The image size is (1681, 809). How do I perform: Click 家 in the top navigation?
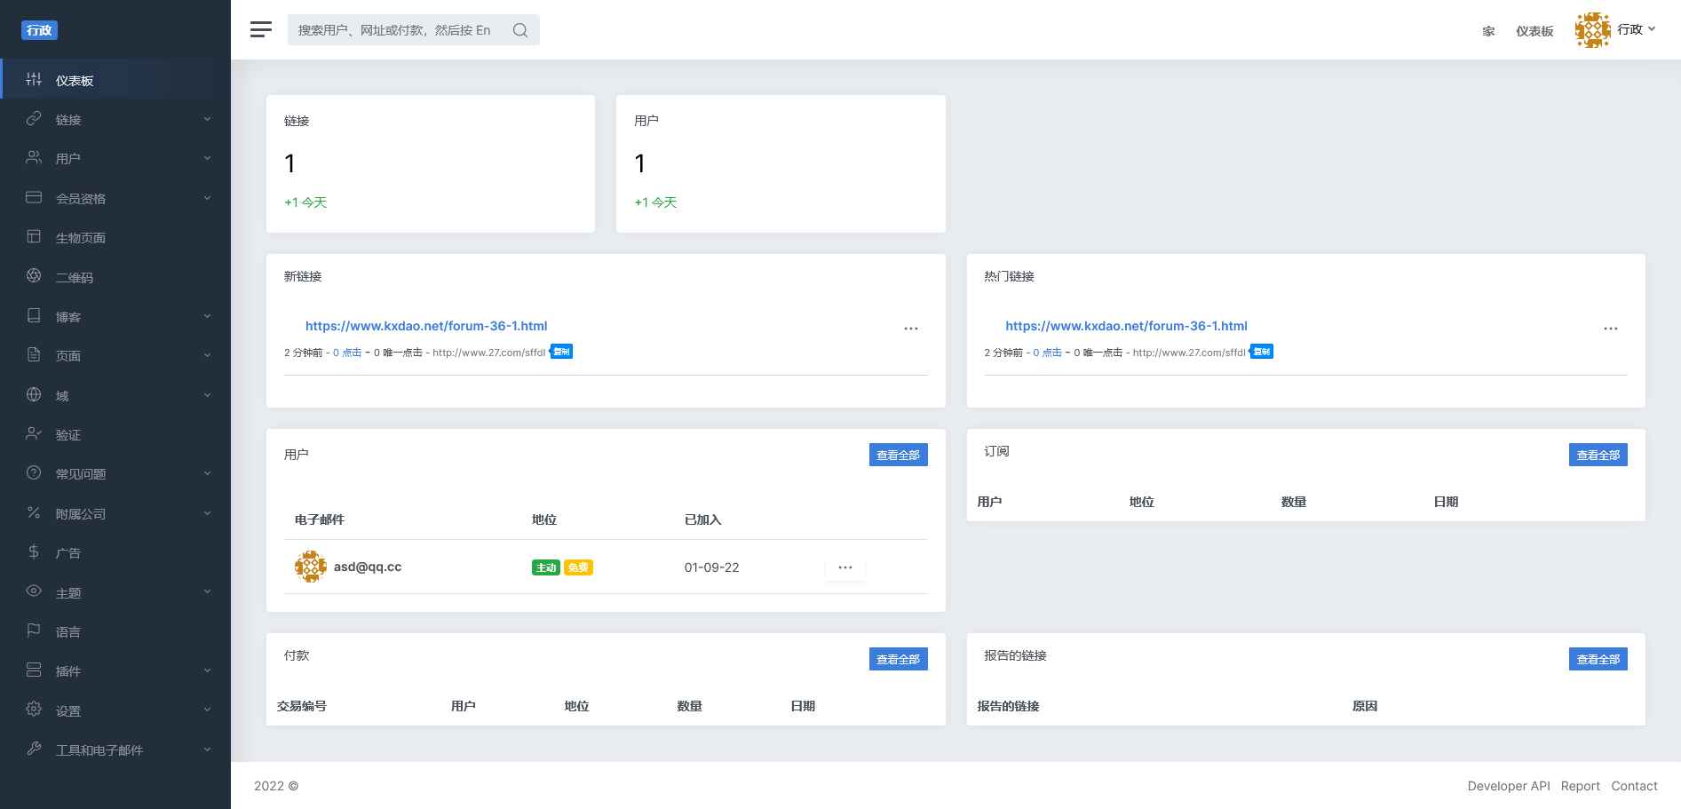[1488, 31]
